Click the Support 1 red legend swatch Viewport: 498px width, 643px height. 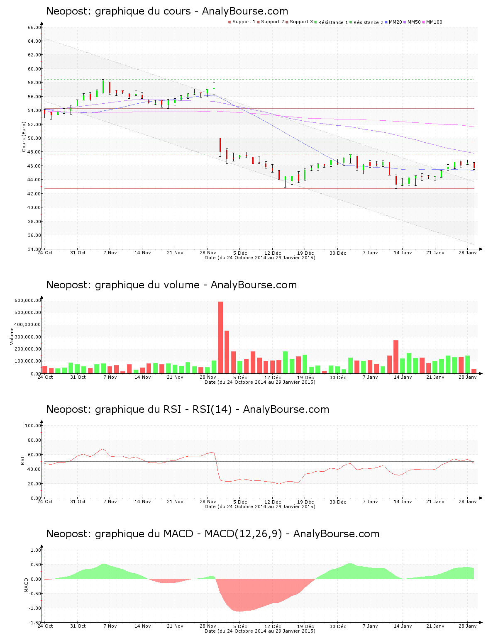(x=229, y=22)
